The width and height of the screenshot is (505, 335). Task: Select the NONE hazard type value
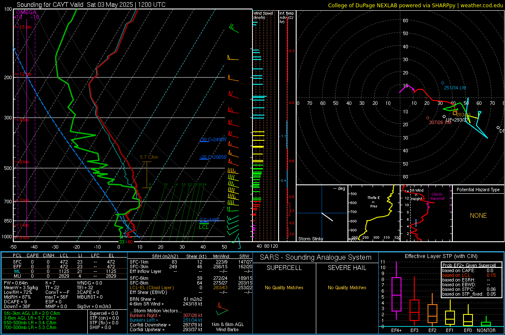[x=478, y=216]
